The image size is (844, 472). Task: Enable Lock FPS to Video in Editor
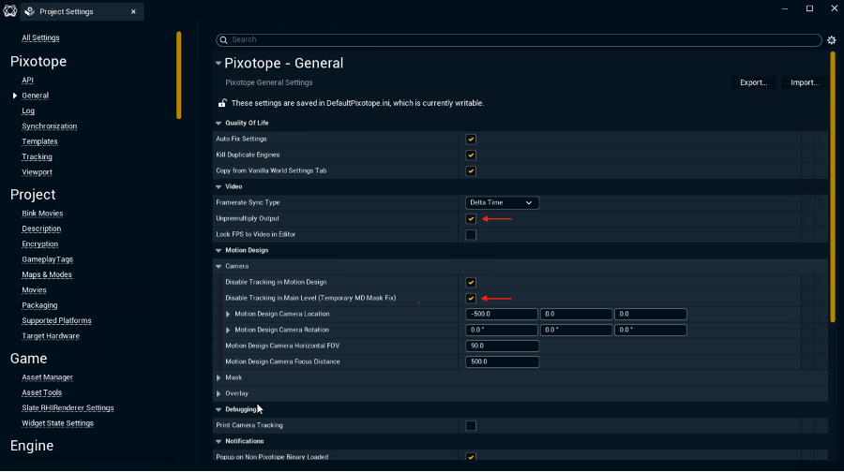click(x=471, y=234)
